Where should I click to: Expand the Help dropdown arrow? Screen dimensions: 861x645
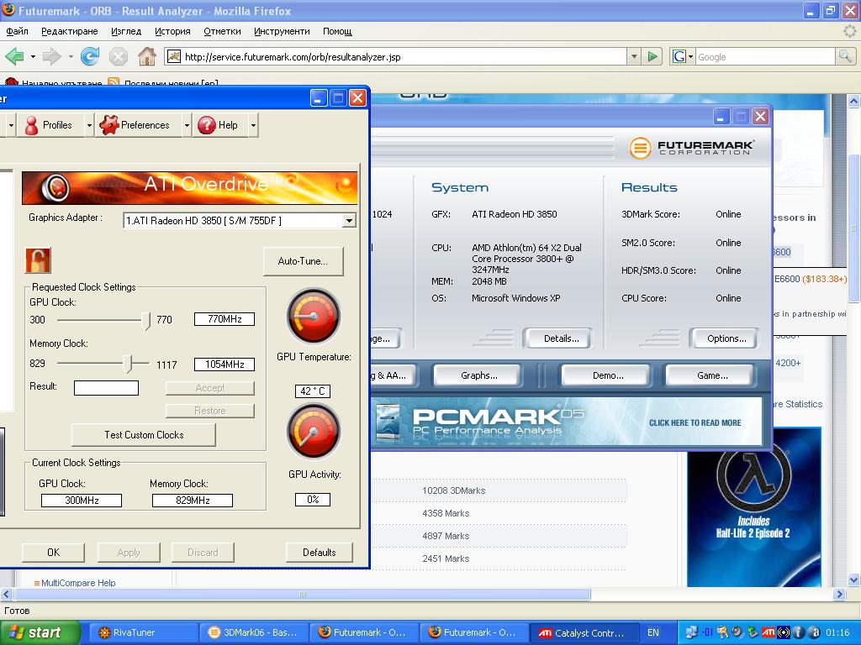point(253,125)
